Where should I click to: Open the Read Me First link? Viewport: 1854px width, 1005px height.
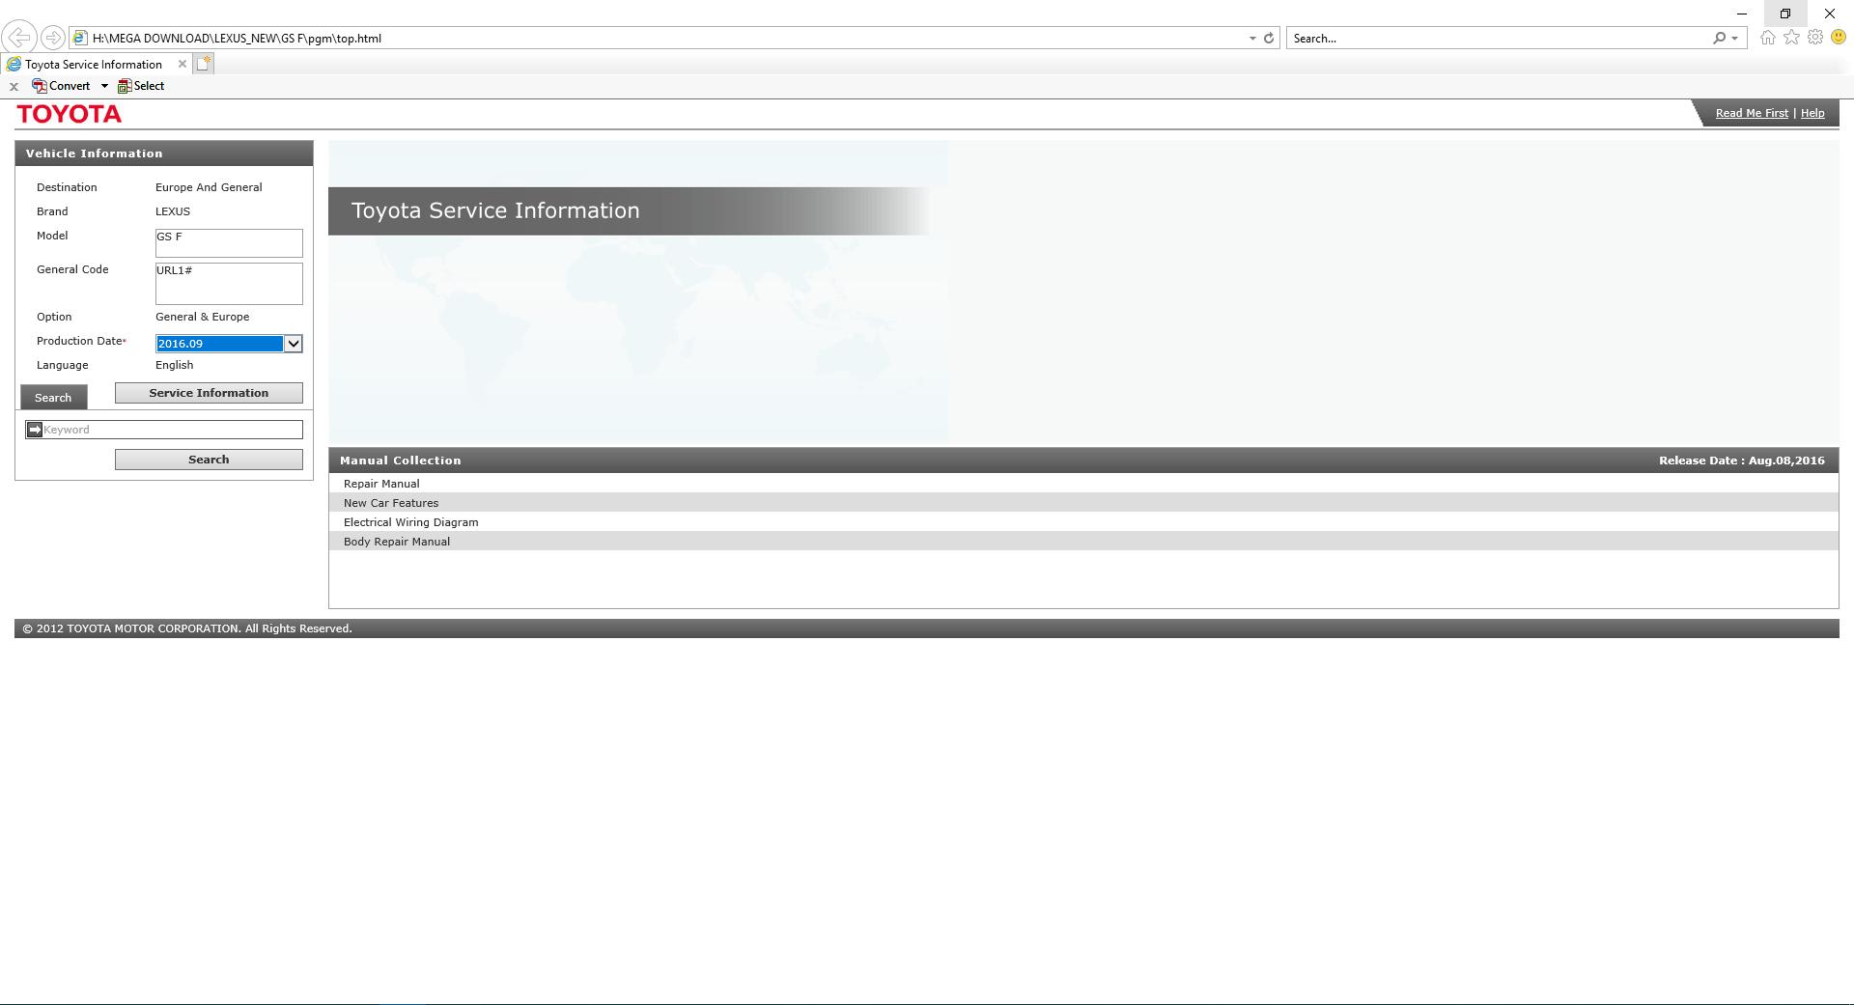1752,113
